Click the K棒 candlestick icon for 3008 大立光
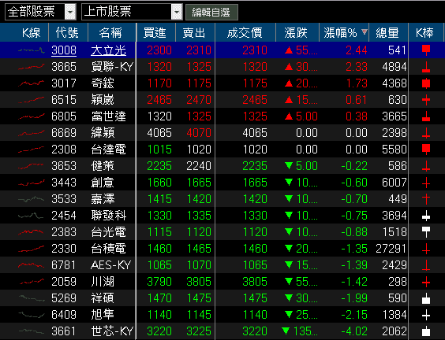 point(426,50)
